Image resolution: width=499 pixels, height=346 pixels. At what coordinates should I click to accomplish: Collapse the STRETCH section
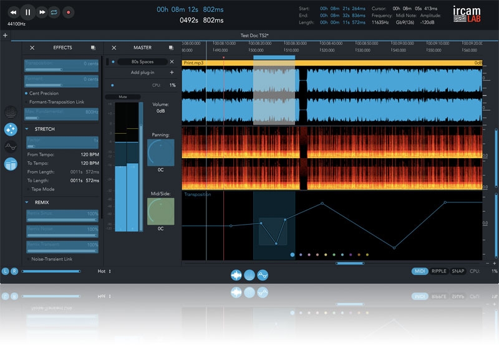(27, 129)
